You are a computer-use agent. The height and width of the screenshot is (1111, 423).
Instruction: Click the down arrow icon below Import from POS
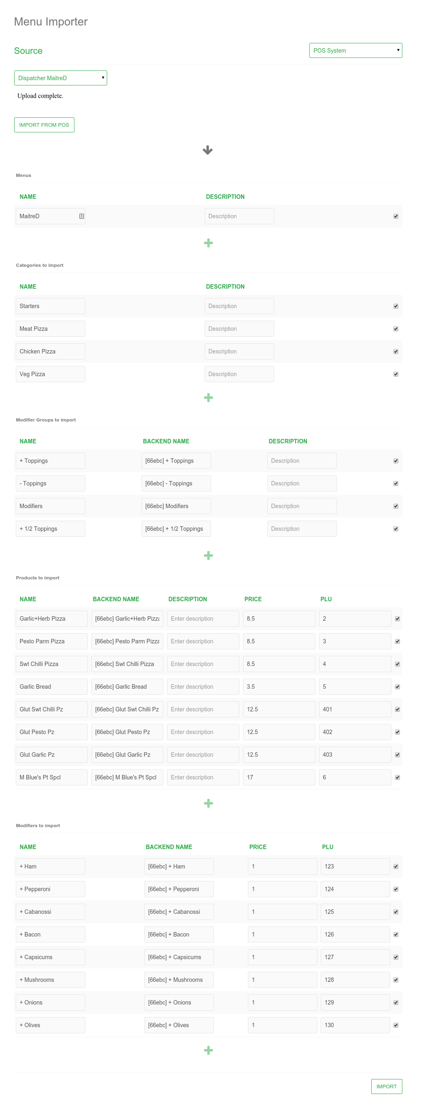tap(207, 150)
